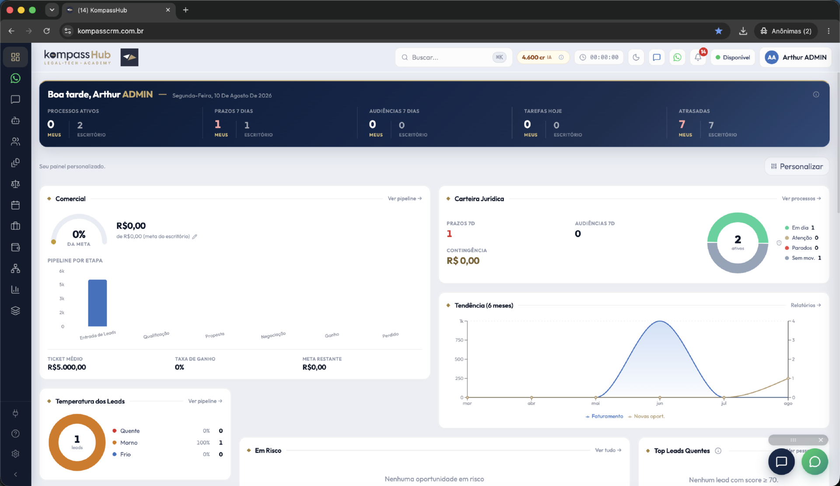Open the Arthur ADMIN user menu
This screenshot has height=486, width=840.
point(796,57)
